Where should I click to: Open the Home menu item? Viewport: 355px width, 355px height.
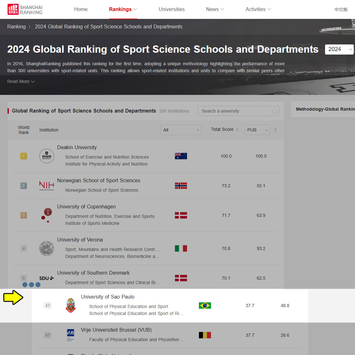click(81, 9)
